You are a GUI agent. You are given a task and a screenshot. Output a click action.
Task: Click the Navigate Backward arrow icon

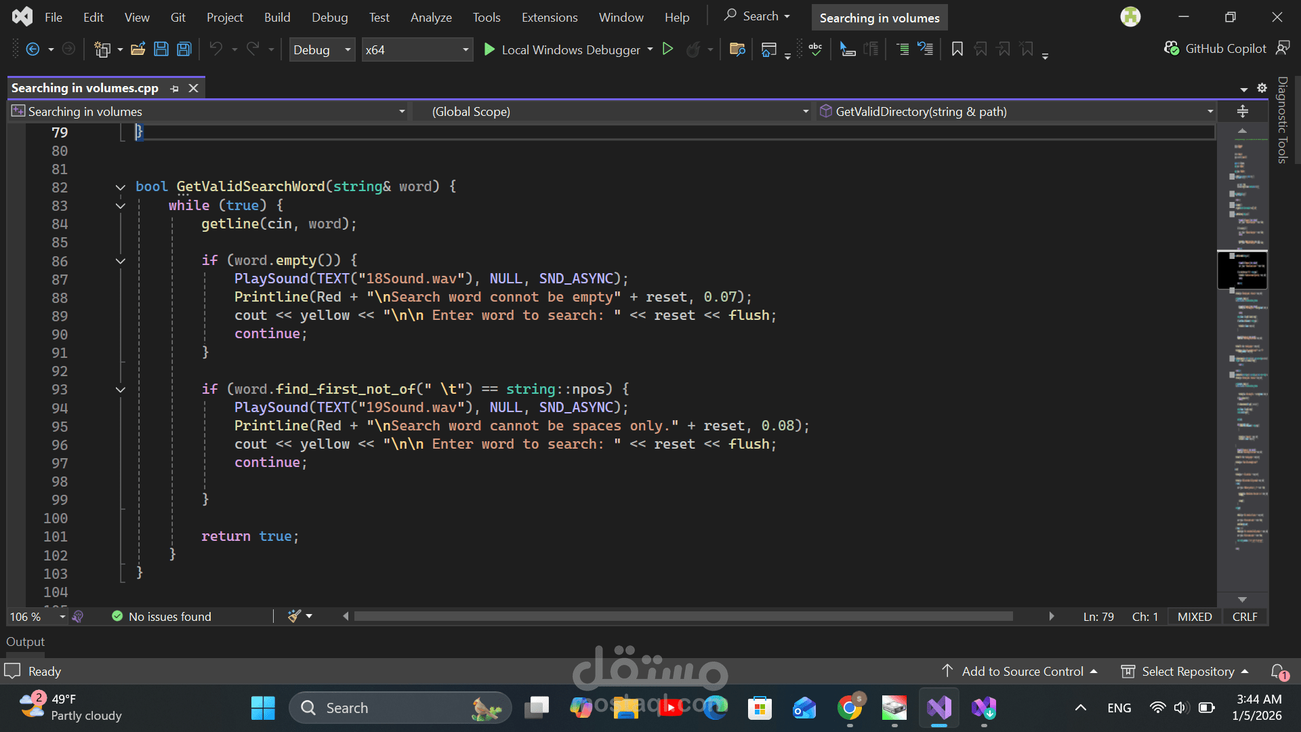pos(33,49)
